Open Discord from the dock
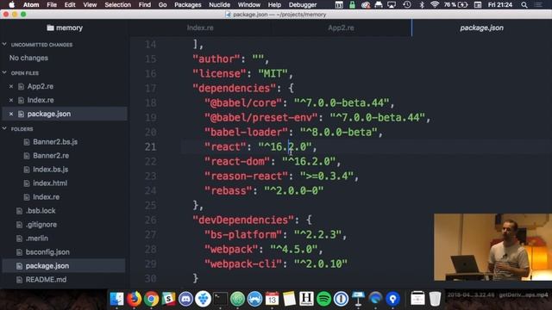 tap(185, 299)
